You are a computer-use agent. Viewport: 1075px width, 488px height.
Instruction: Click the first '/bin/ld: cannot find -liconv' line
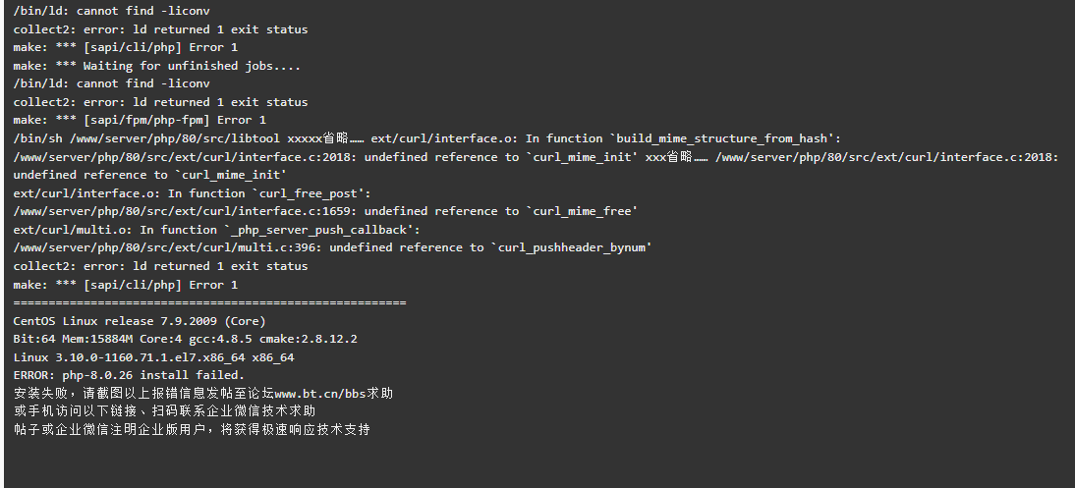112,11
